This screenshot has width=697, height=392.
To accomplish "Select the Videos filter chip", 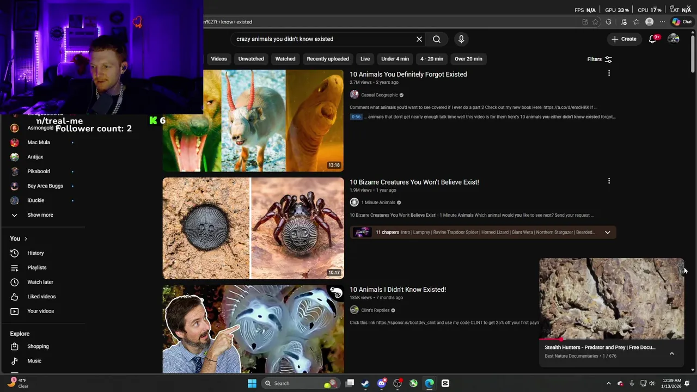I will tap(219, 59).
